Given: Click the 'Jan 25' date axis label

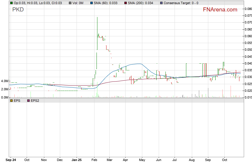Looking at the screenshot, I should pyautogui.click(x=77, y=160).
